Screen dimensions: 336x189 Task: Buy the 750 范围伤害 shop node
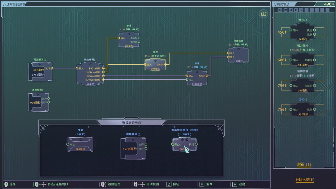tap(302, 86)
